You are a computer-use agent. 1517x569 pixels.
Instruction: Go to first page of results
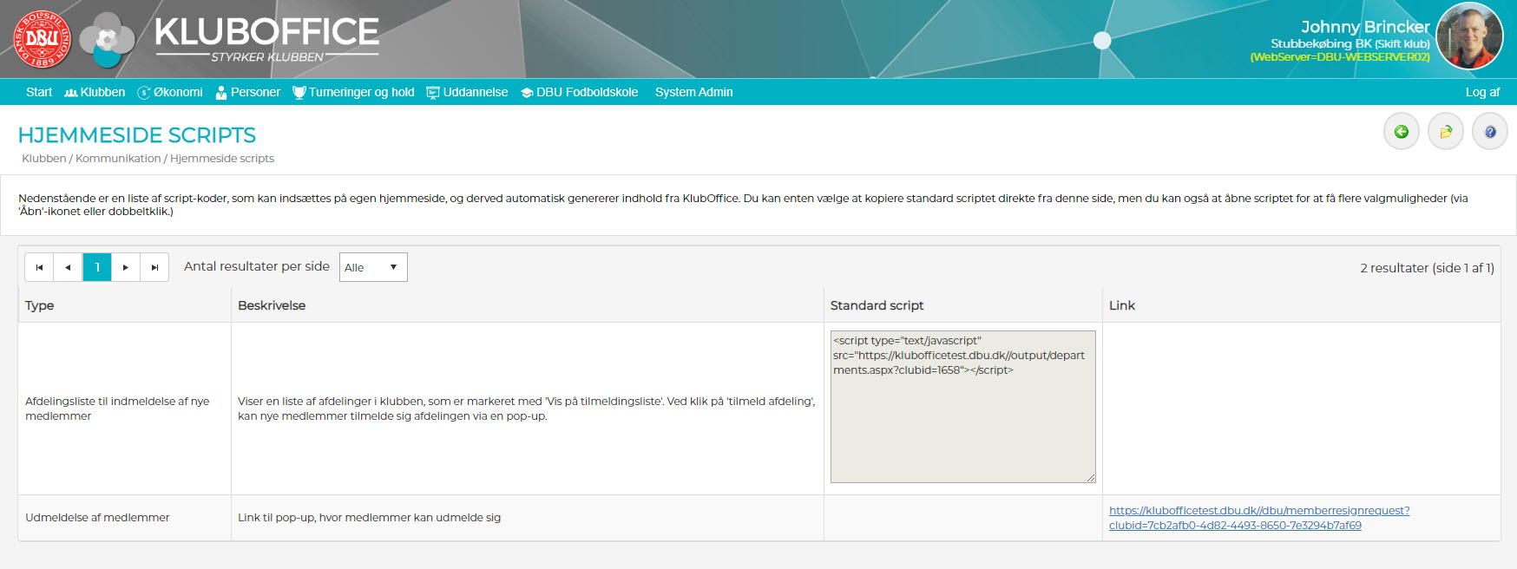click(39, 267)
